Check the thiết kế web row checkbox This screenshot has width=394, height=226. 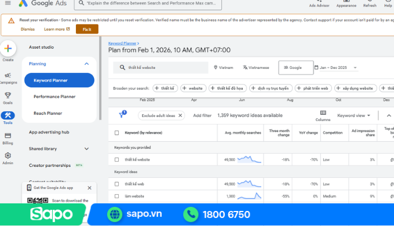(x=116, y=184)
